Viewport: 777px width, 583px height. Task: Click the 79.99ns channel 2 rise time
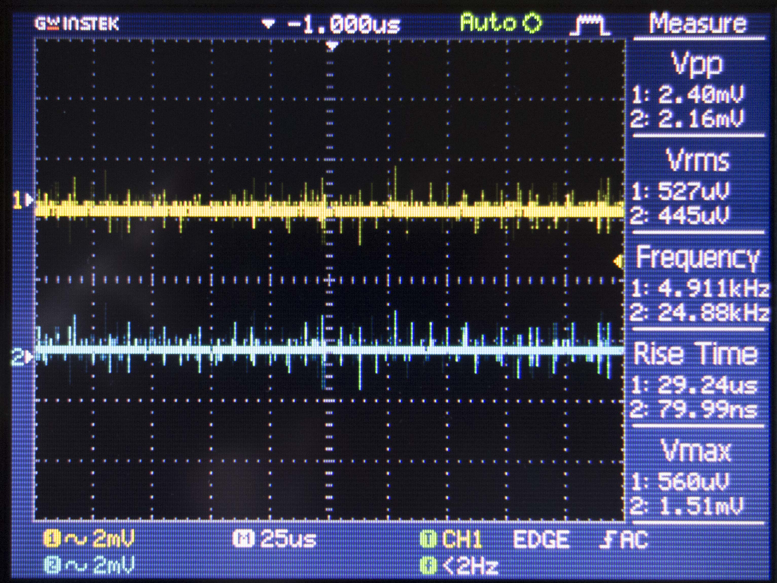point(708,410)
